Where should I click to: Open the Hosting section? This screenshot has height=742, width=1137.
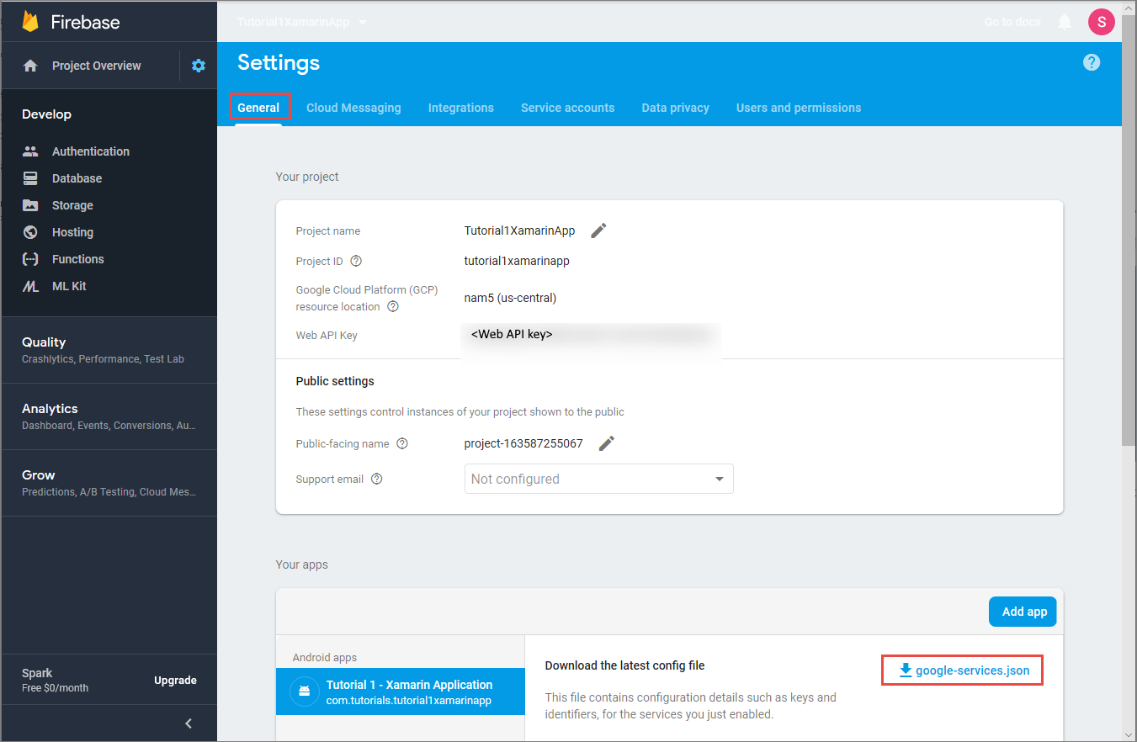click(72, 231)
